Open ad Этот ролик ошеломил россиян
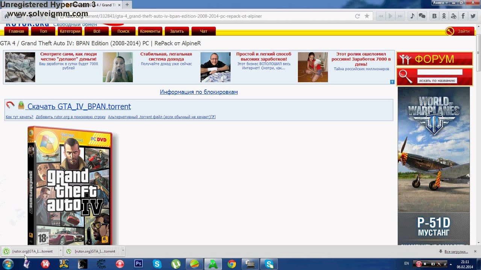The width and height of the screenshot is (481, 270). point(361,59)
